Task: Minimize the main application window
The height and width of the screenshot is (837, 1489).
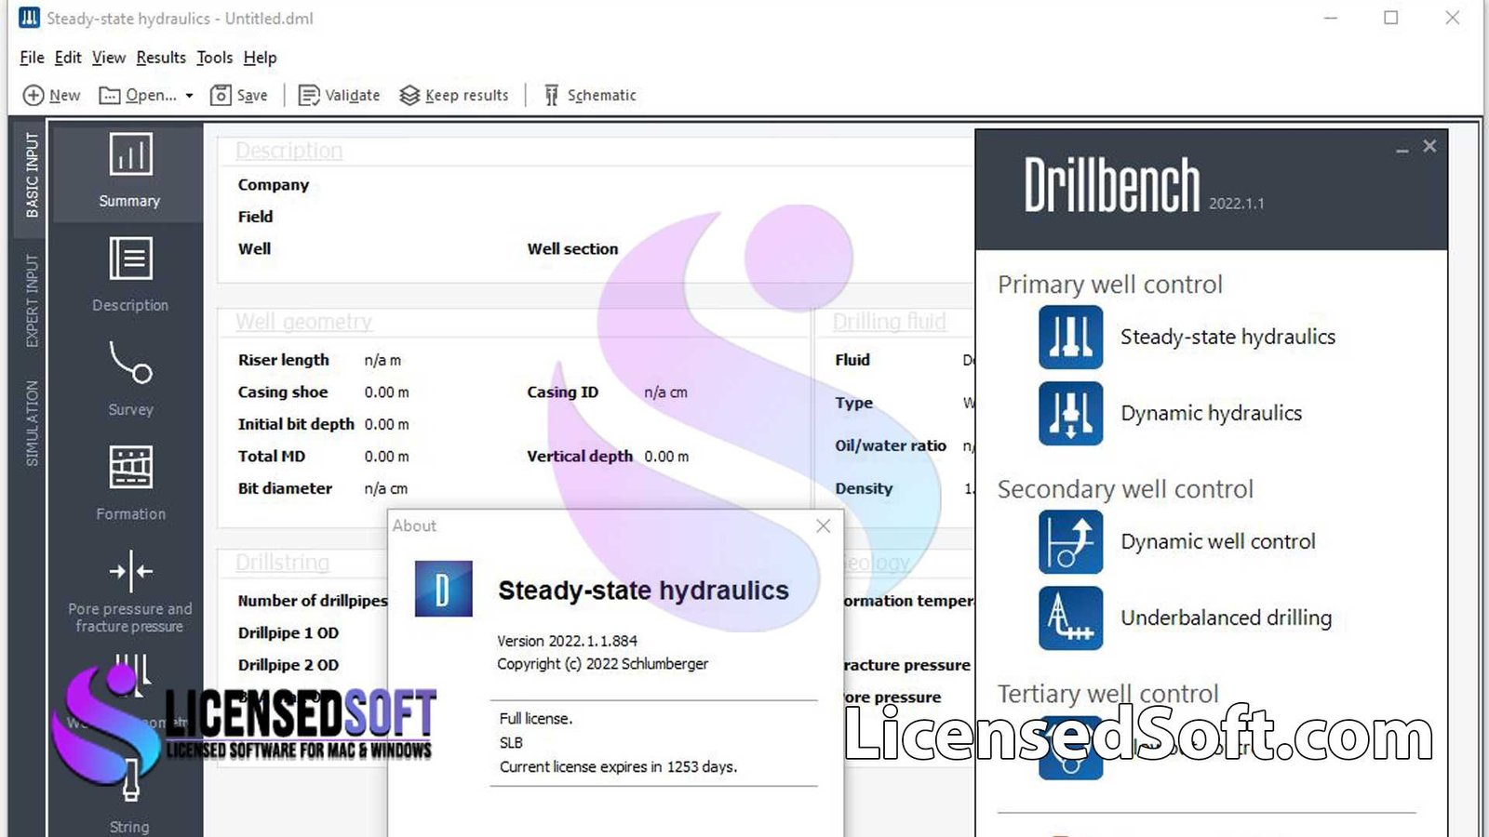Action: pyautogui.click(x=1331, y=18)
